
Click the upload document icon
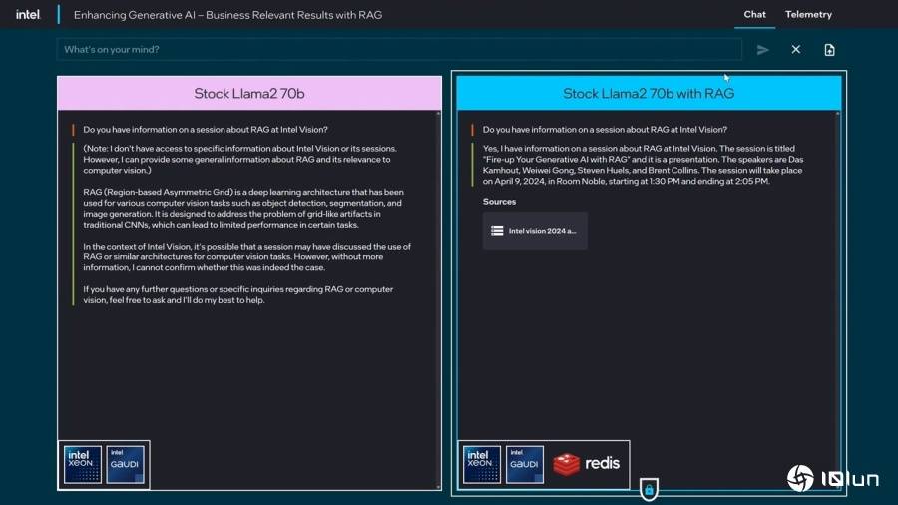829,50
